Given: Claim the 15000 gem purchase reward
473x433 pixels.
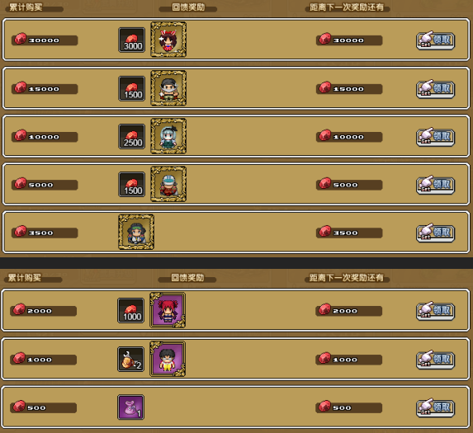Looking at the screenshot, I should point(435,89).
